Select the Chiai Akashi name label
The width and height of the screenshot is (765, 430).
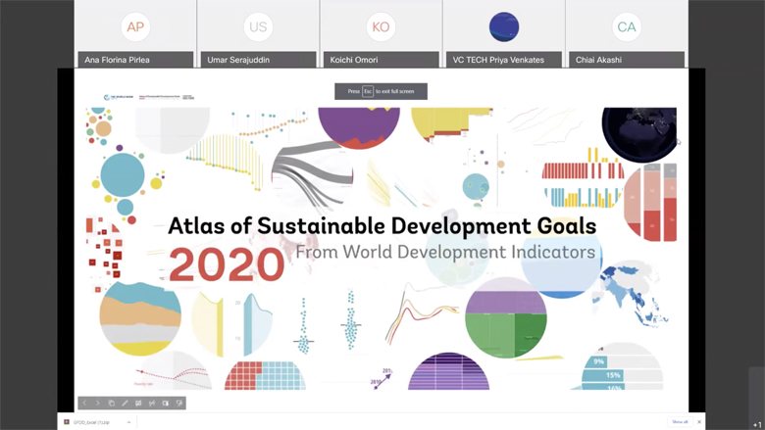tap(627, 60)
